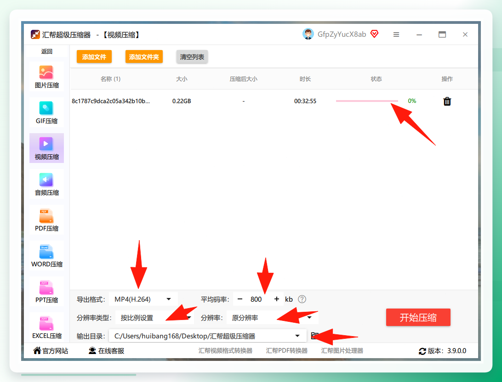
Task: Open 在线客服 online support
Action: coord(106,351)
